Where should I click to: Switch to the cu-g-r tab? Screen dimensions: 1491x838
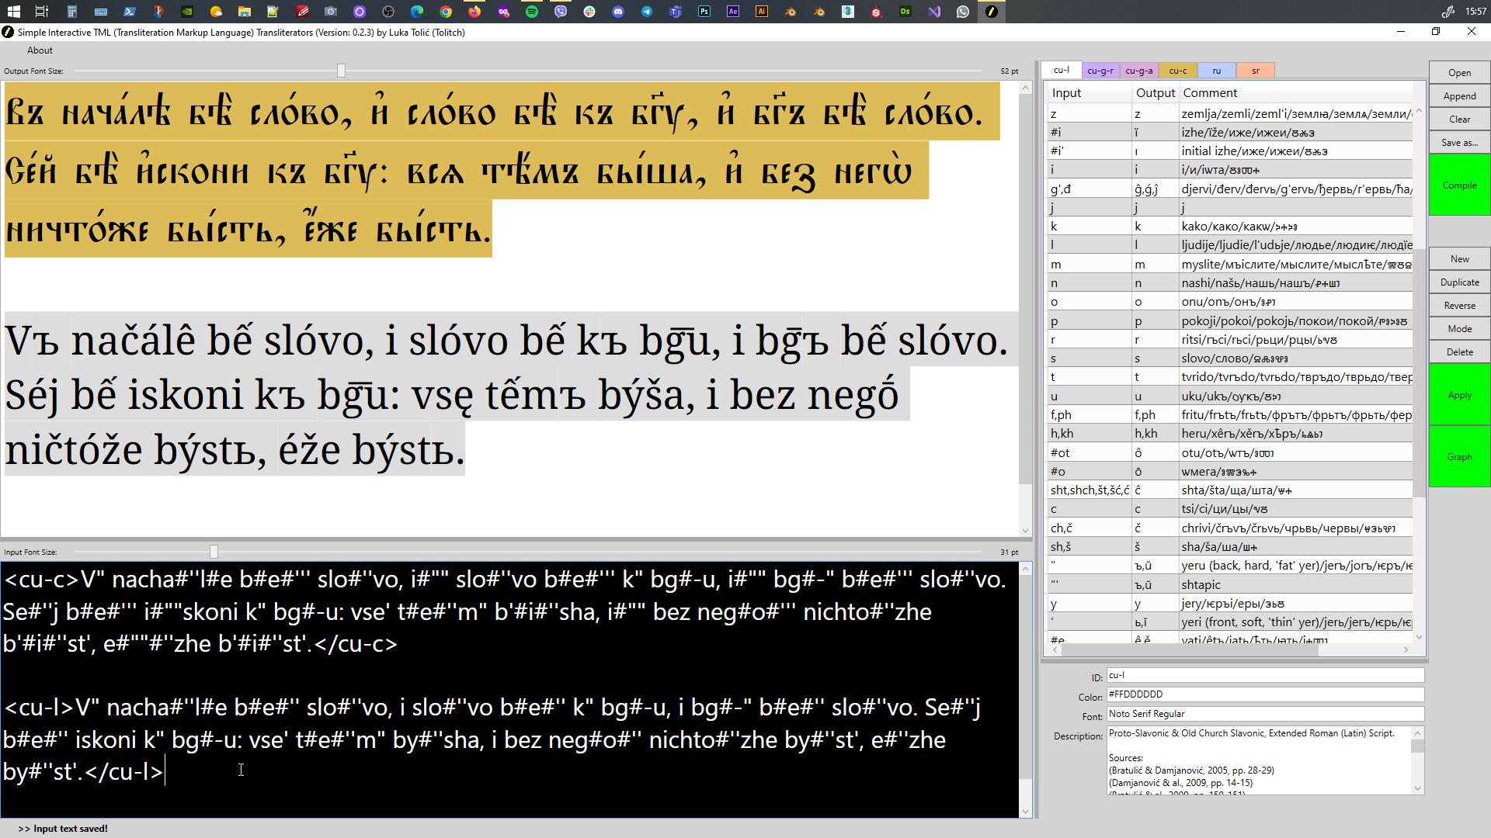pyautogui.click(x=1101, y=70)
